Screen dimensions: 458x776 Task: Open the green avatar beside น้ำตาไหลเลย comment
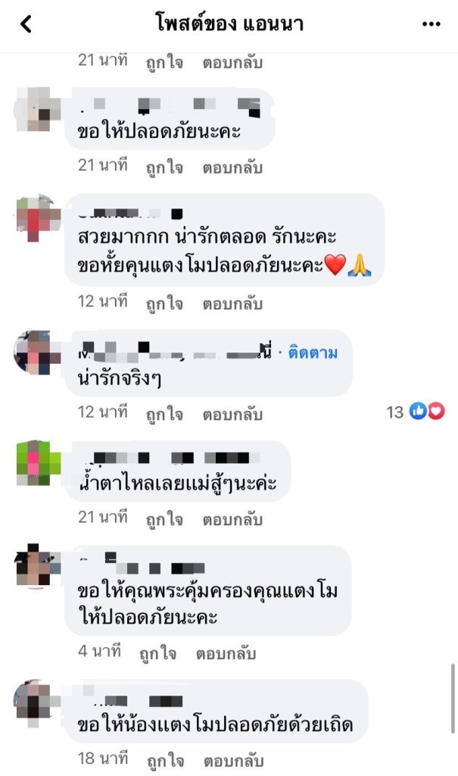coord(39,463)
